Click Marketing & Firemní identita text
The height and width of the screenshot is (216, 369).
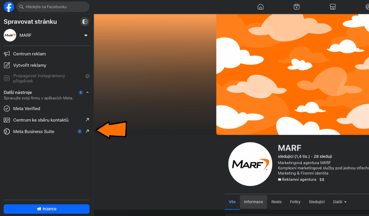(303, 173)
